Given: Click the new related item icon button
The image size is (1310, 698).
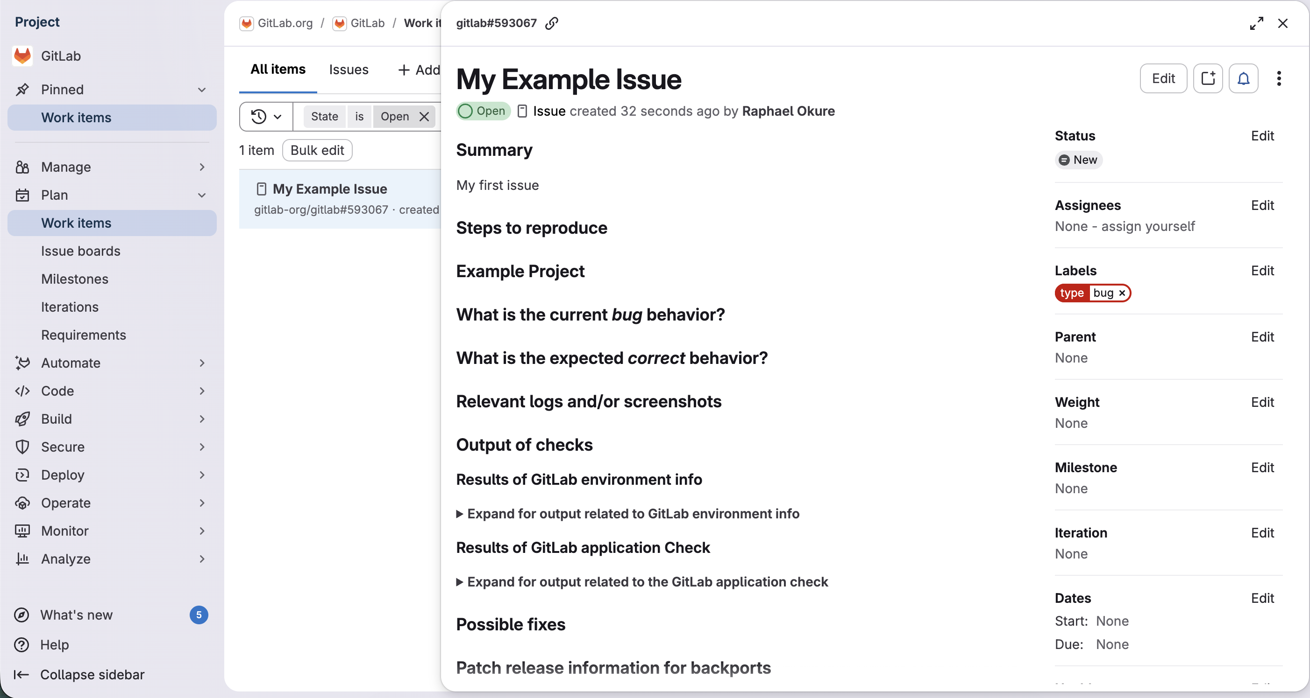Looking at the screenshot, I should [x=1207, y=79].
